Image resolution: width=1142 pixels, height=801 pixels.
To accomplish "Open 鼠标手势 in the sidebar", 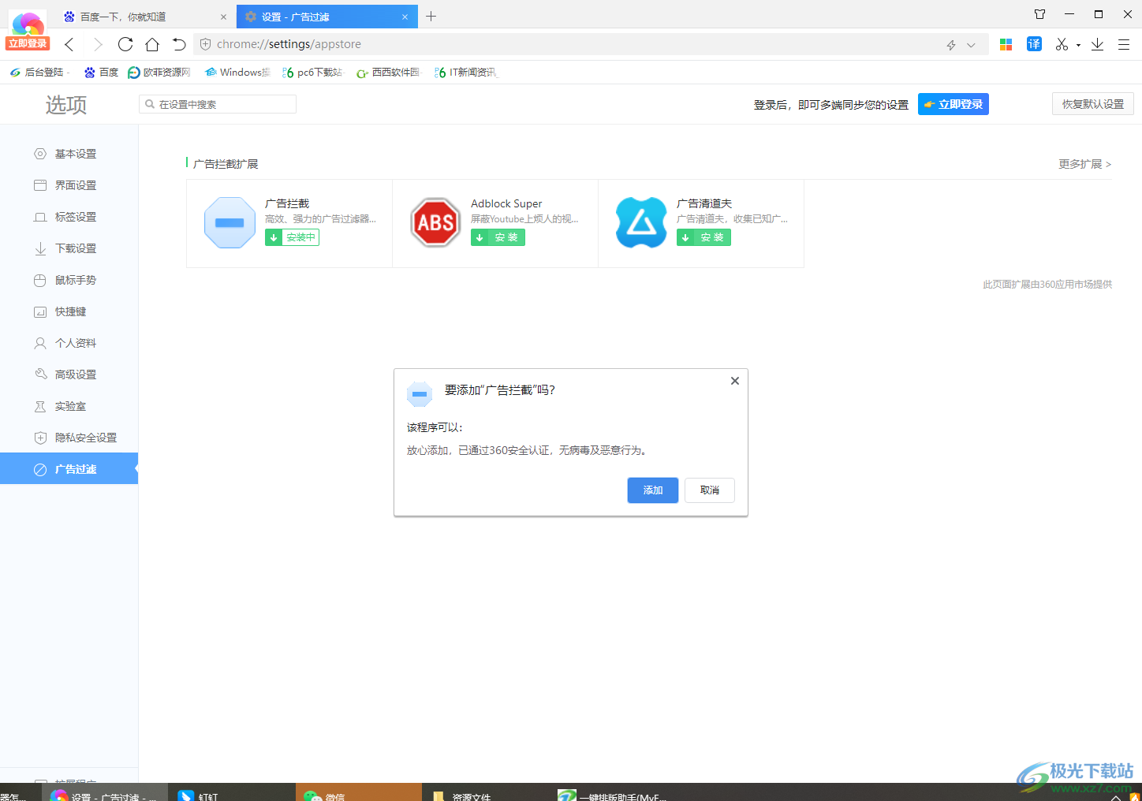I will point(69,280).
